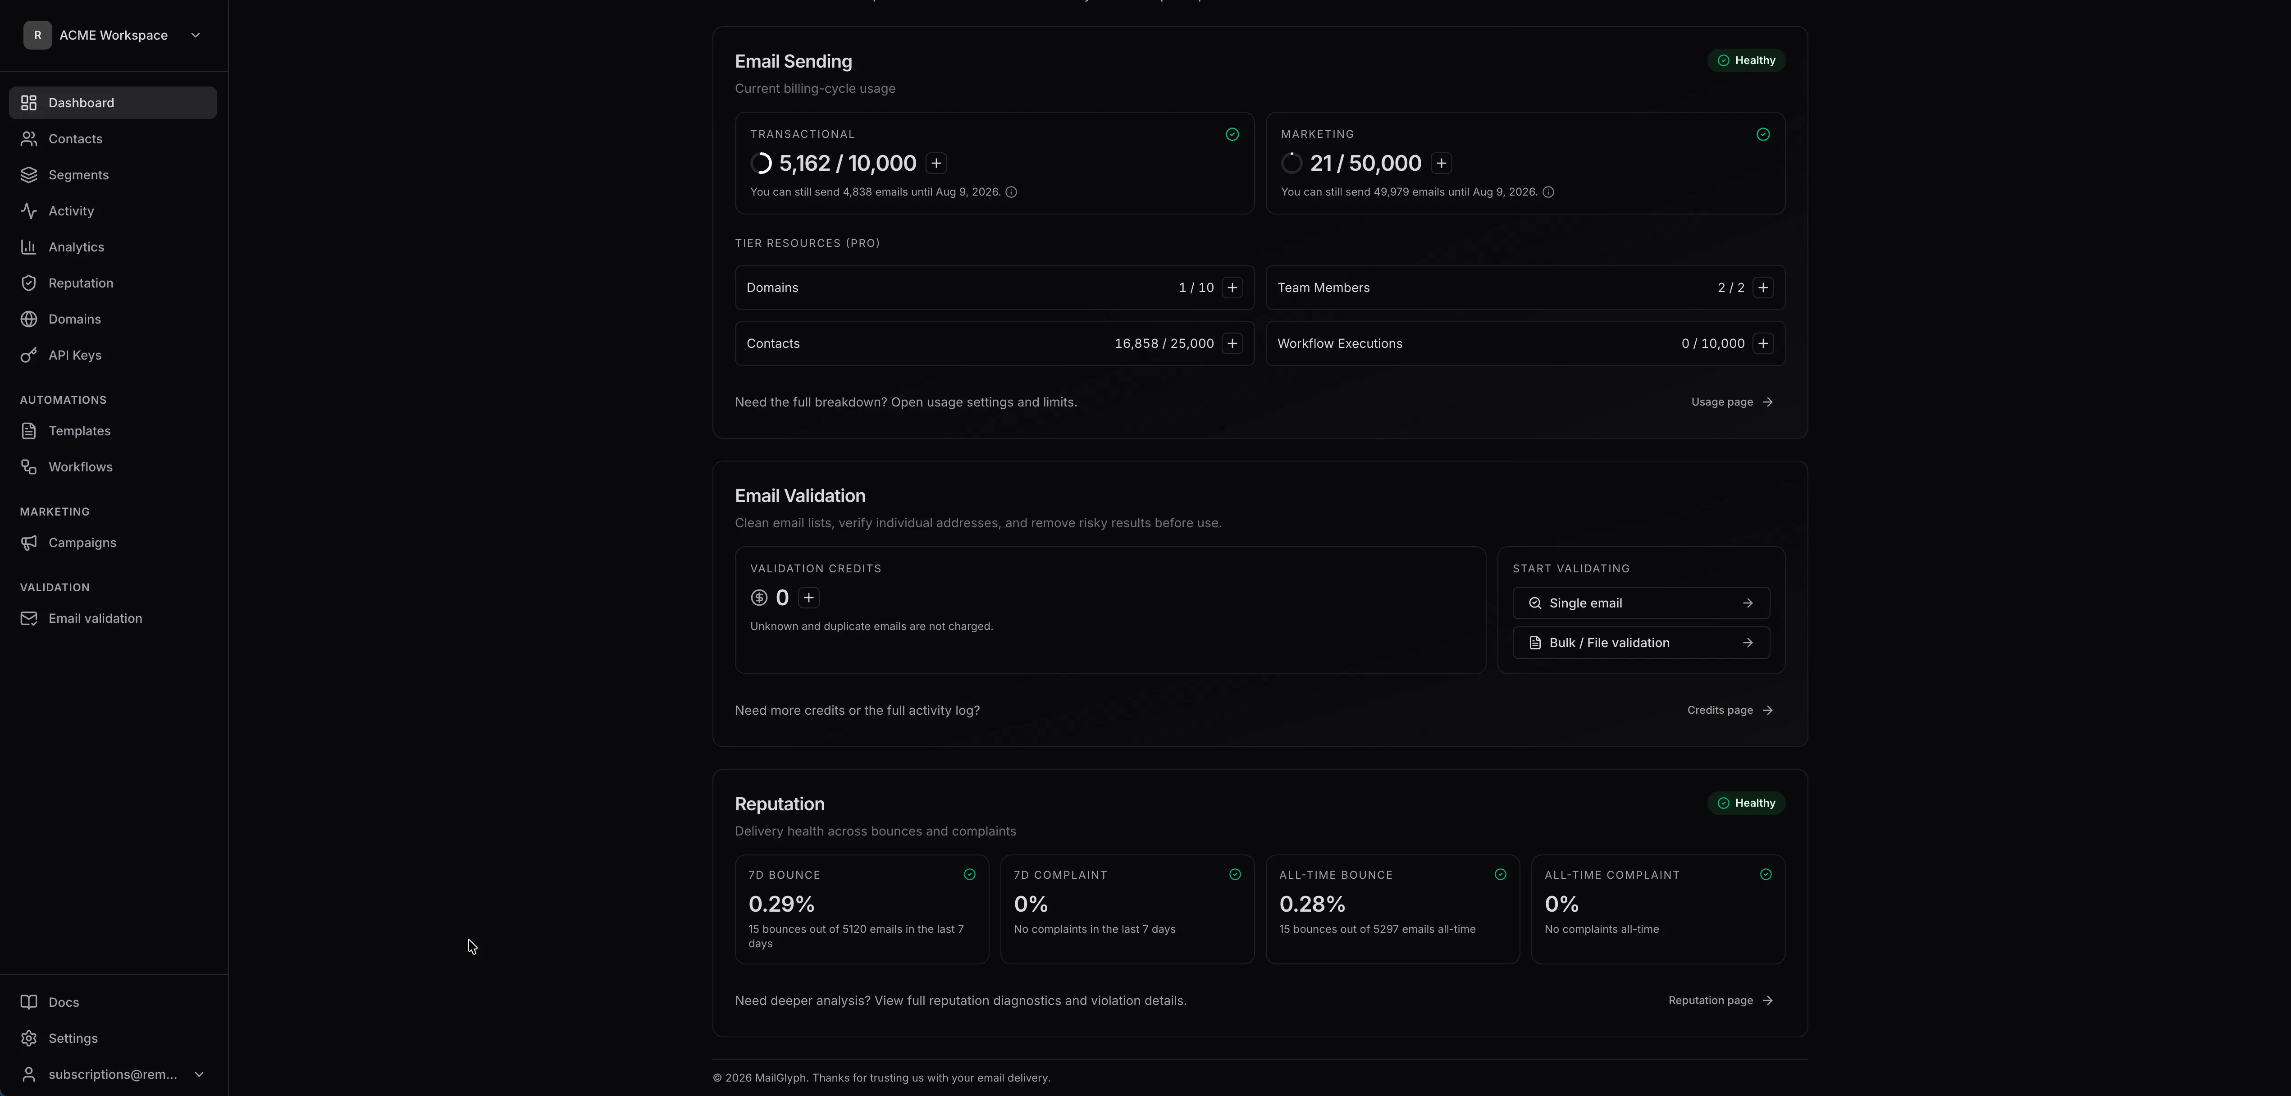
Task: Click the plus icon for Team Members
Action: (1763, 288)
